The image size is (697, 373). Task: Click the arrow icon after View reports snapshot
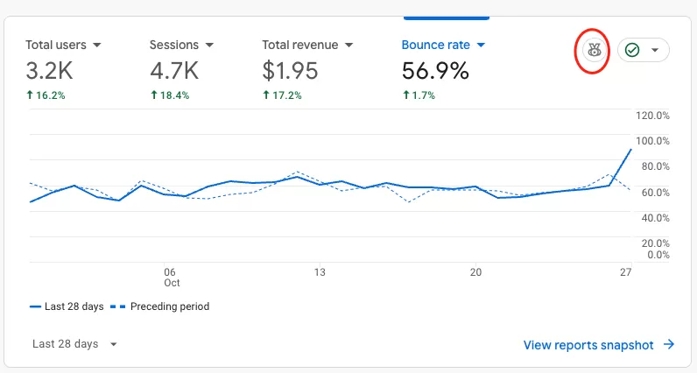pyautogui.click(x=669, y=345)
